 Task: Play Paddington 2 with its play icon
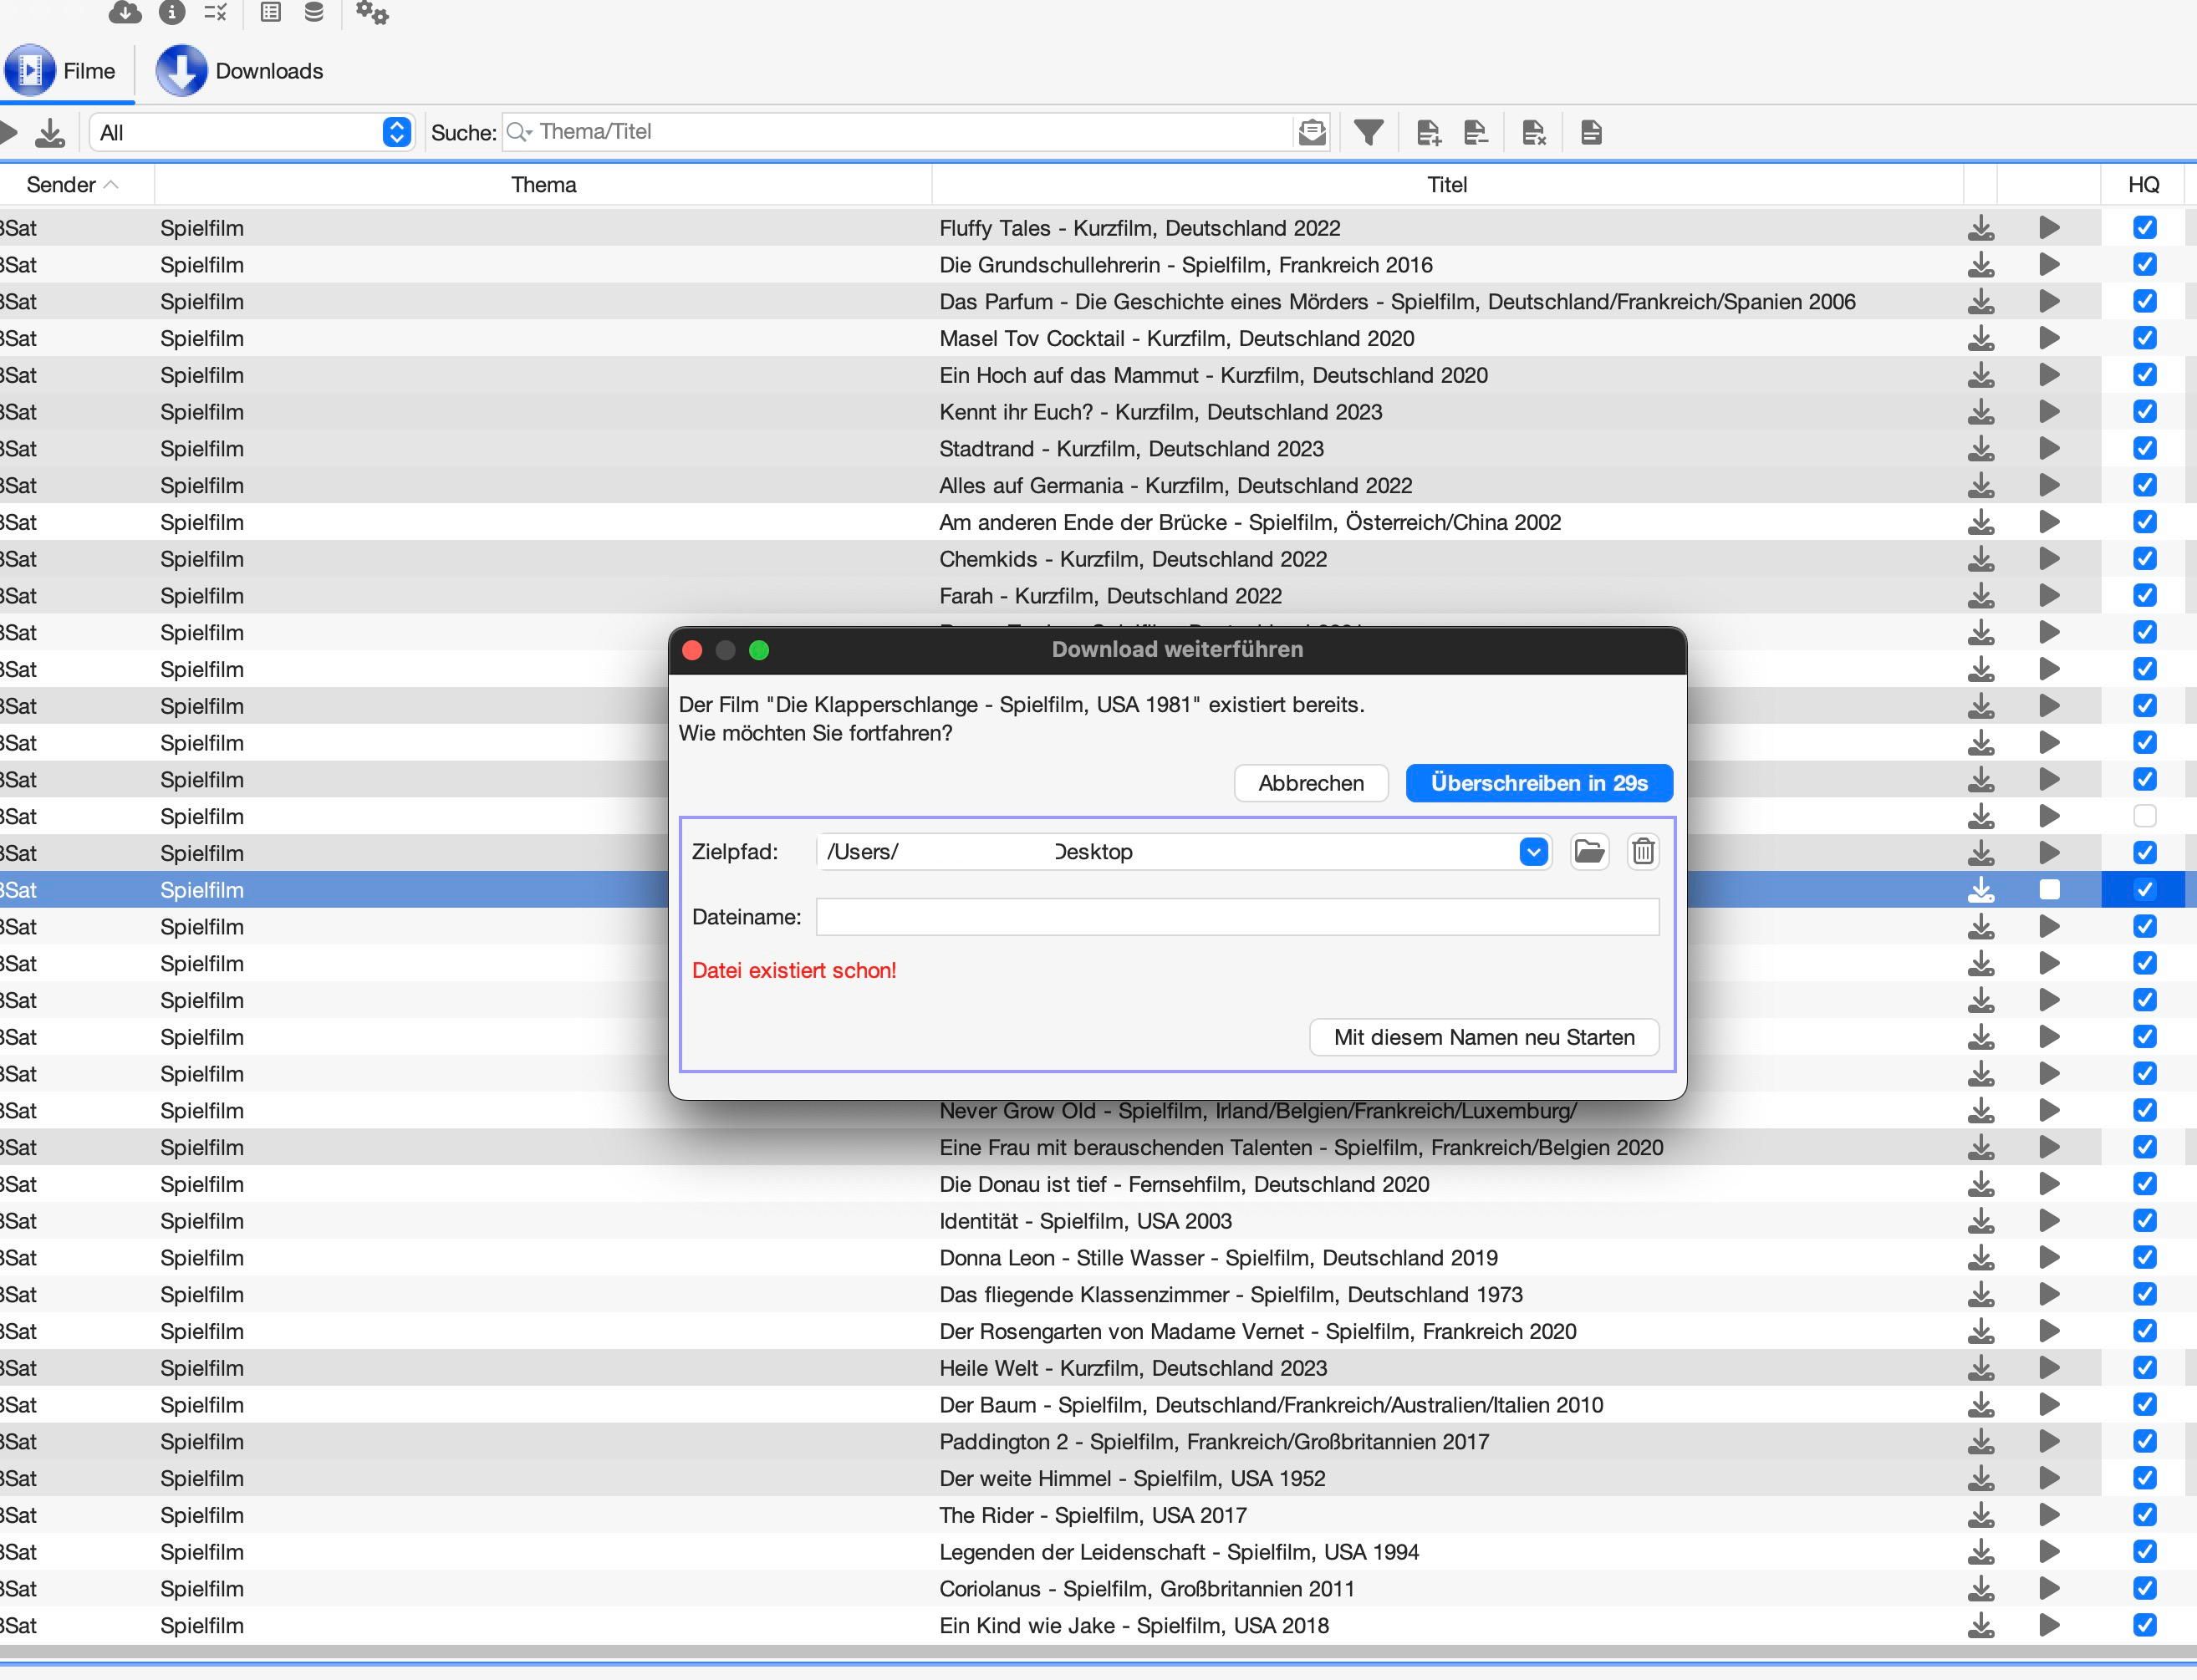pyautogui.click(x=2048, y=1441)
